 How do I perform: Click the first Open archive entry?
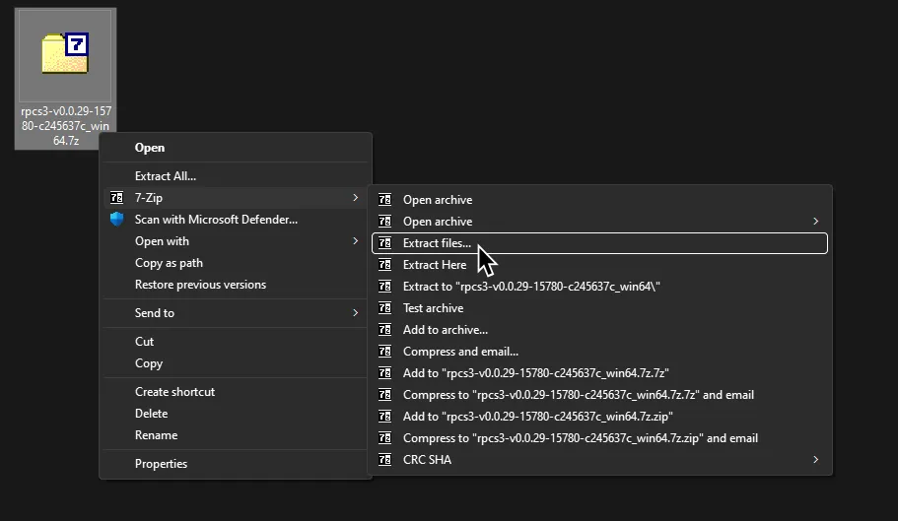coord(599,200)
